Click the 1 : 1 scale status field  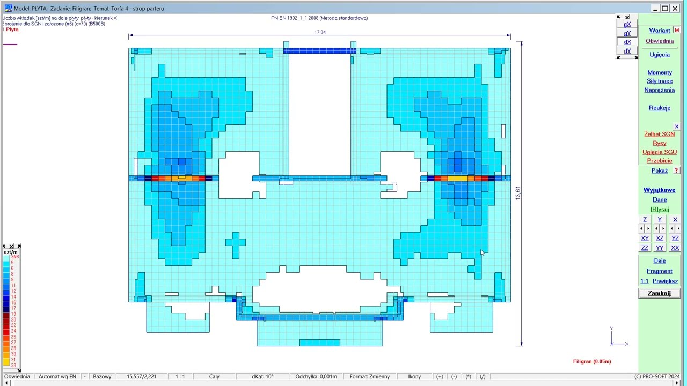tap(180, 376)
